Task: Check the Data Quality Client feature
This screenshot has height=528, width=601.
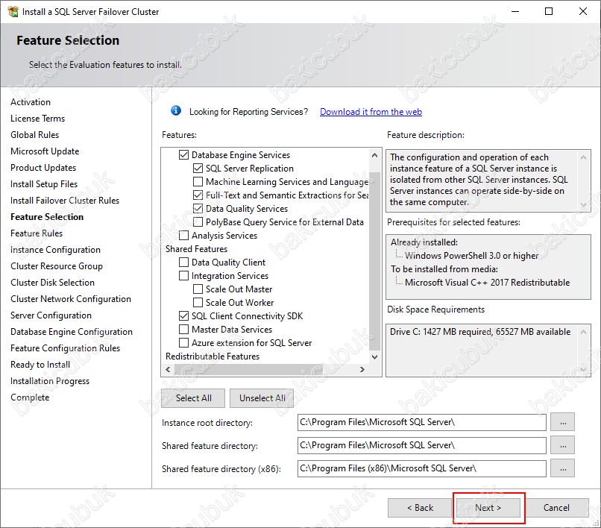Action: [183, 263]
